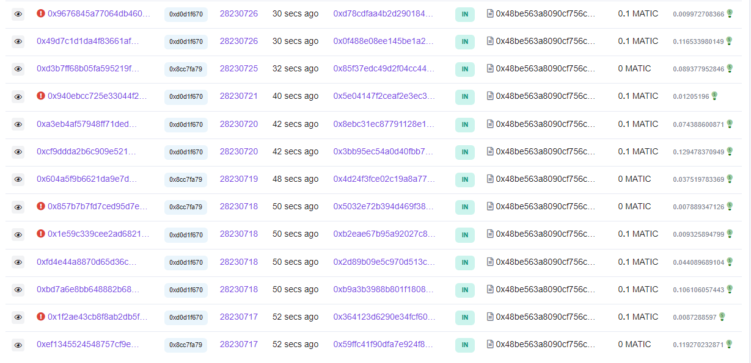Click method badge 0x8cc7fa79 in 0xd3b7ff68b05fa595219f row
This screenshot has height=363, width=751.
click(x=186, y=69)
